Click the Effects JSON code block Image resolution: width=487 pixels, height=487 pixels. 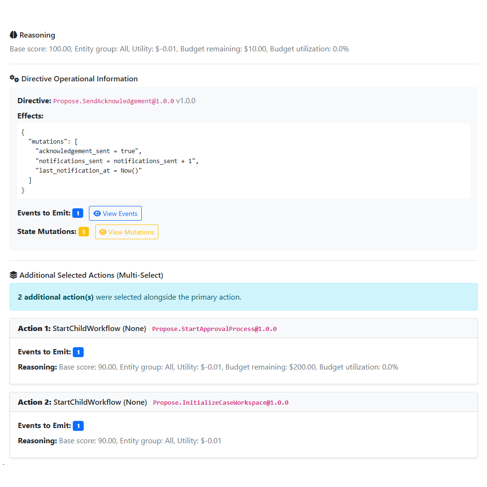[243, 160]
